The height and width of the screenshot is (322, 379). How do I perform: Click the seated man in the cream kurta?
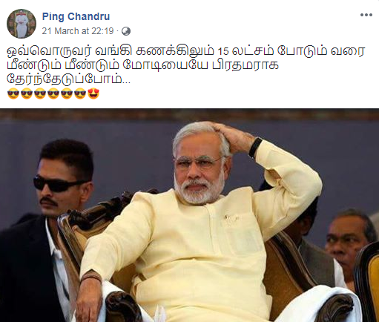200,223
